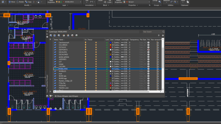Viewport: 221px width, 124px height.
Task: Freeze the COTAS-01 layer sun icon
Action: coord(96,47)
